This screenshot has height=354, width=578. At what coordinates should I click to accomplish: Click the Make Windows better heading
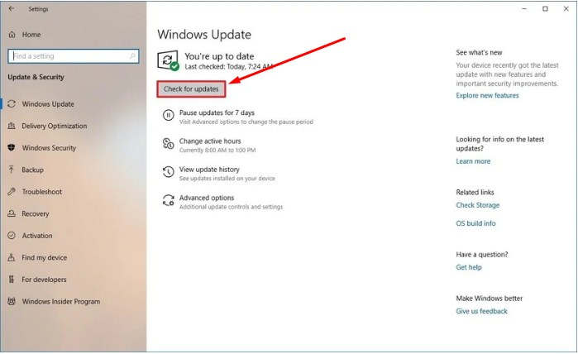coord(490,299)
